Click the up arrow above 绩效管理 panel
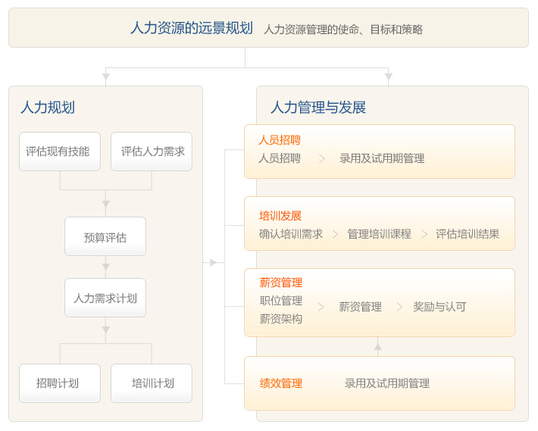The image size is (538, 431). (x=378, y=347)
